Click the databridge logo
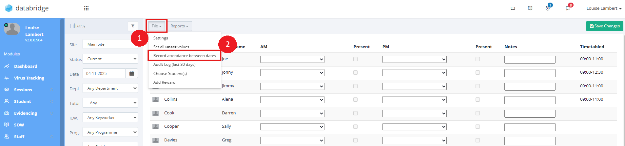Image resolution: width=625 pixels, height=146 pixels. [27, 8]
